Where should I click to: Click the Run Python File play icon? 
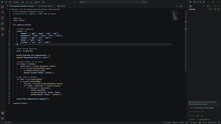tap(176, 6)
